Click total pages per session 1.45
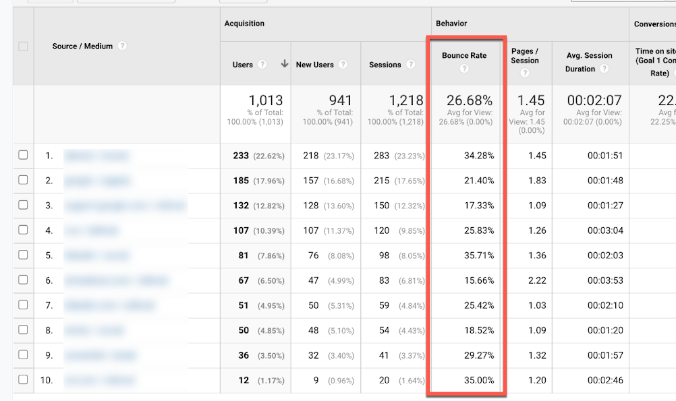 pos(531,100)
